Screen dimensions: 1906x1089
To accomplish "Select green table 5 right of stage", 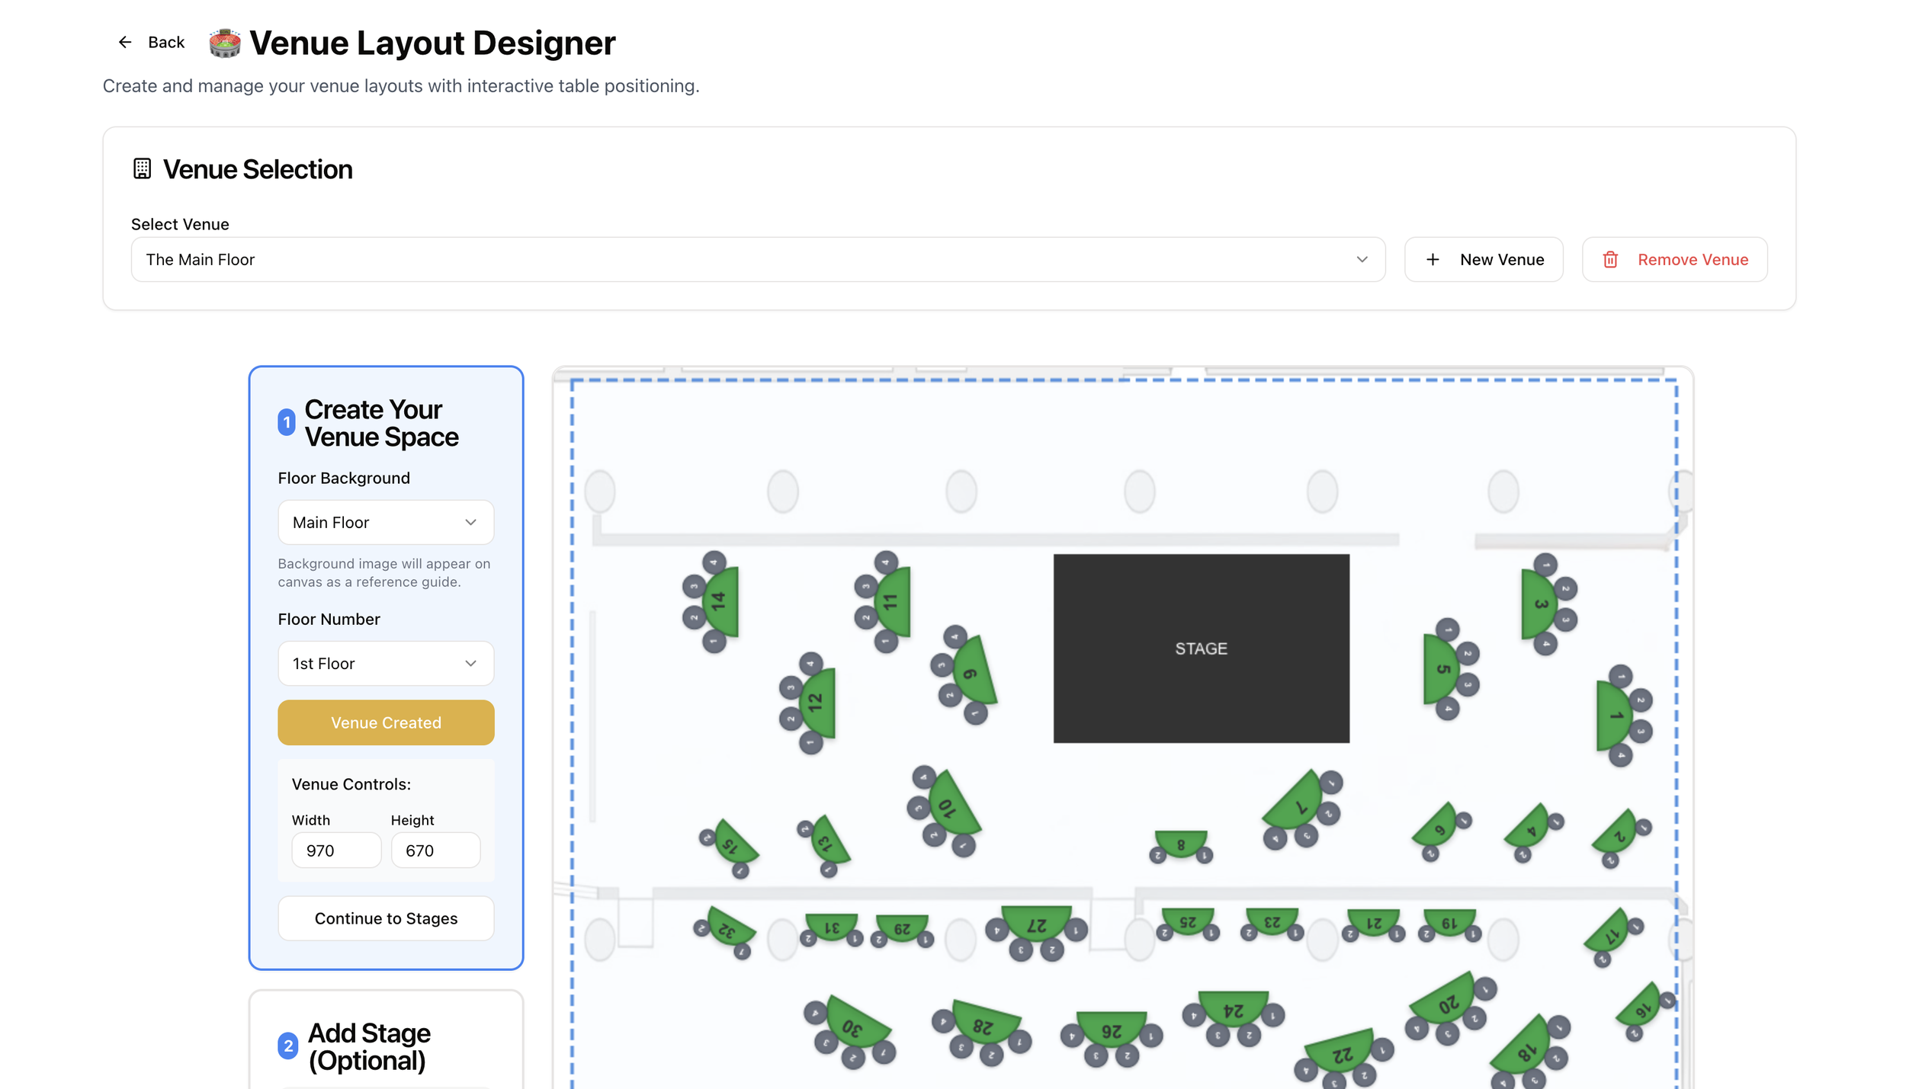I will [1439, 668].
